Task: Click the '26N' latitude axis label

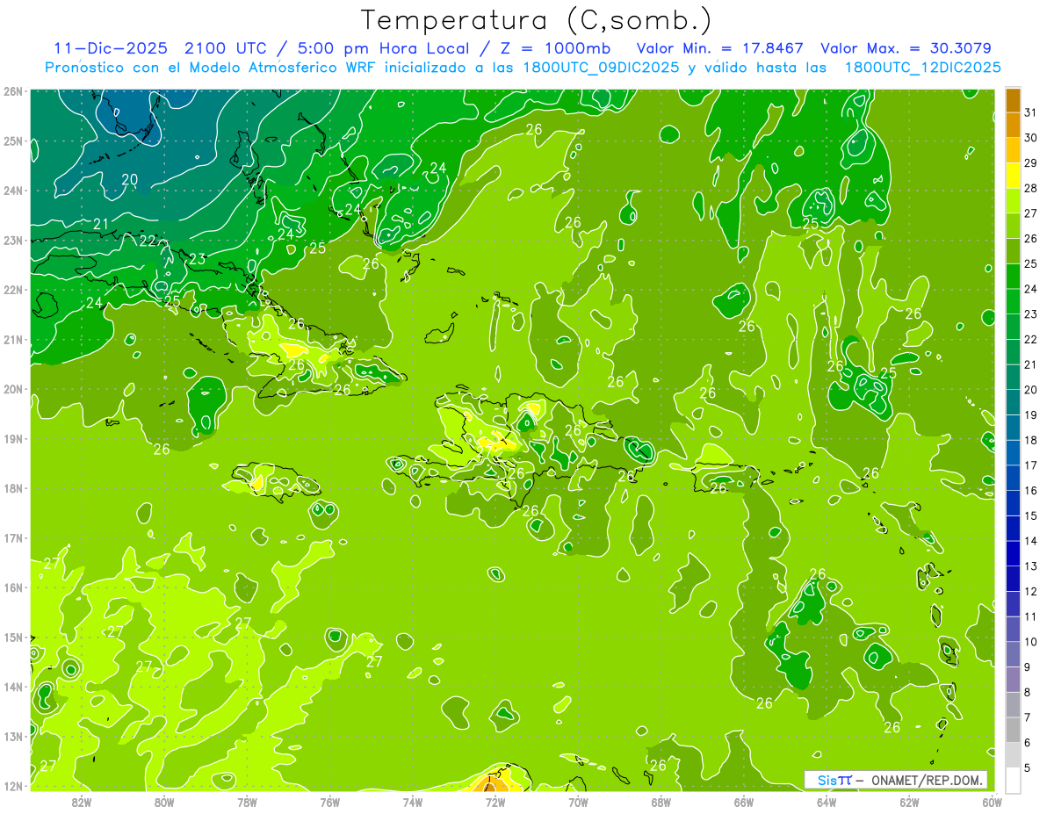Action: point(12,91)
